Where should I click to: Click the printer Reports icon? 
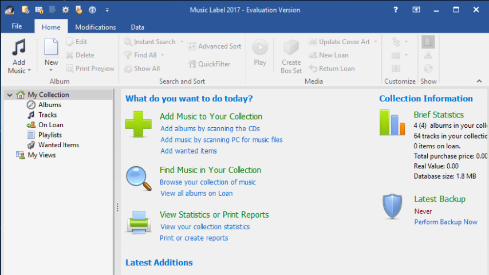(x=139, y=222)
